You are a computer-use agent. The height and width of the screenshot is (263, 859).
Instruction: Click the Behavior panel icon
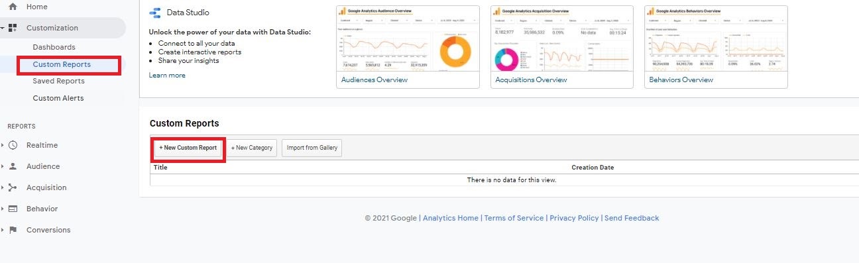click(13, 209)
